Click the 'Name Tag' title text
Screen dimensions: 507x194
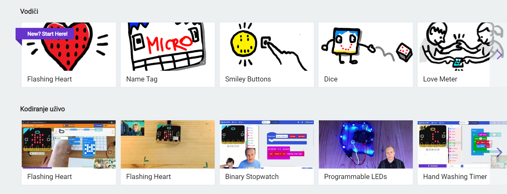coord(142,79)
